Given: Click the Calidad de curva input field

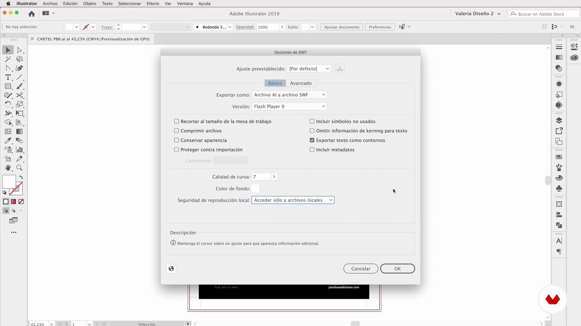Looking at the screenshot, I should (x=261, y=177).
